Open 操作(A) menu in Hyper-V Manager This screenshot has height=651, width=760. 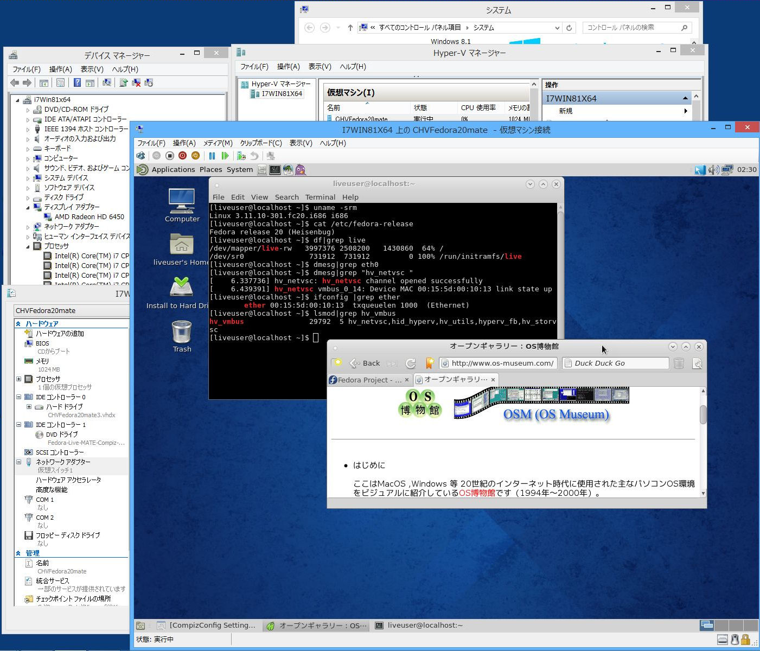[289, 67]
